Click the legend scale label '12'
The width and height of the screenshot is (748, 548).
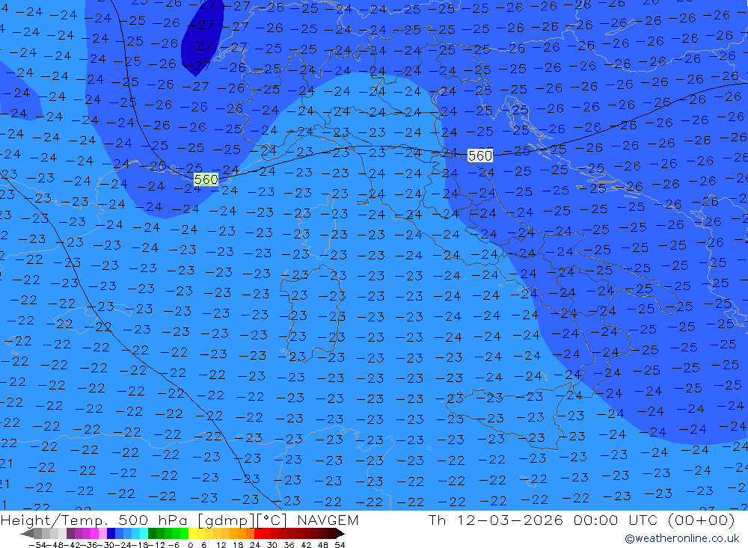coord(221,545)
